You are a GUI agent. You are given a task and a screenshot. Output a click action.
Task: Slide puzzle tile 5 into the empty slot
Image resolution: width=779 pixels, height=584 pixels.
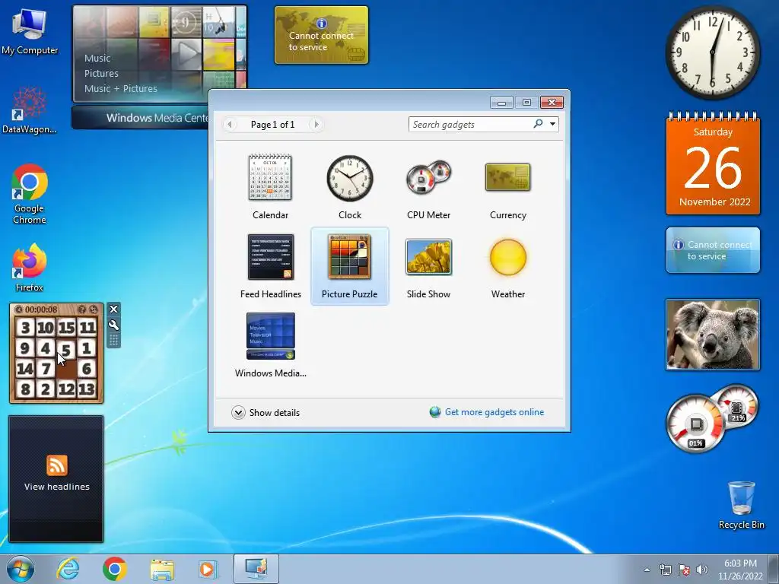[x=66, y=348]
